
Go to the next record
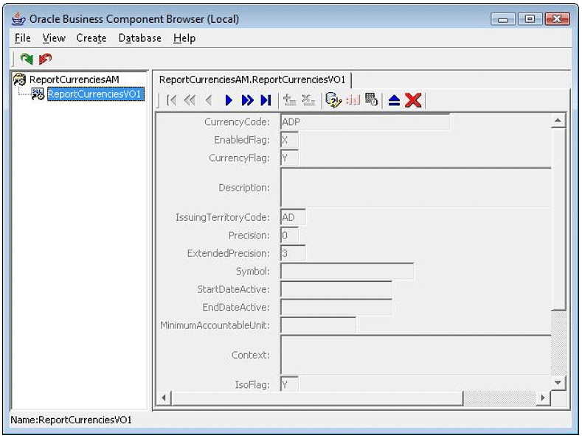pos(229,100)
